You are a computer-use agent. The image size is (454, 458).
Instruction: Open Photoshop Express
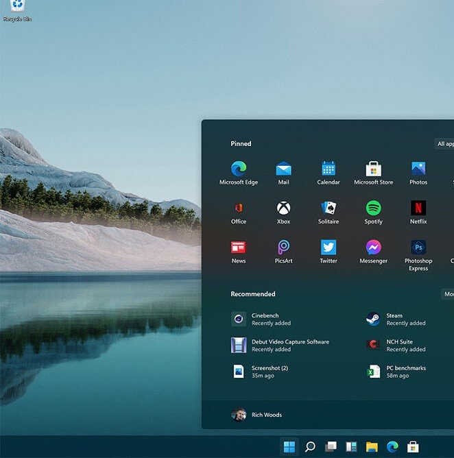(418, 255)
